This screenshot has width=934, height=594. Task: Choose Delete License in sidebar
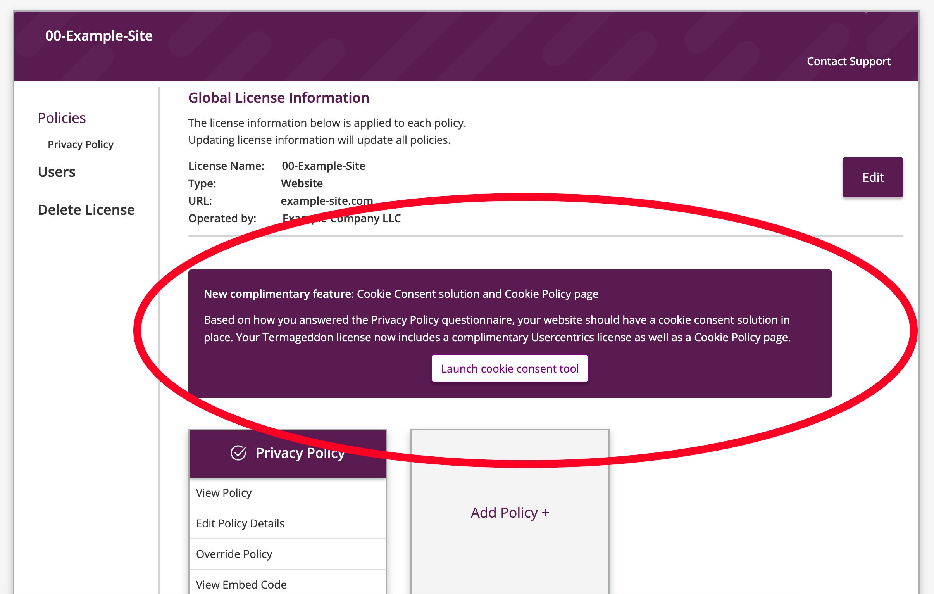[x=86, y=209]
